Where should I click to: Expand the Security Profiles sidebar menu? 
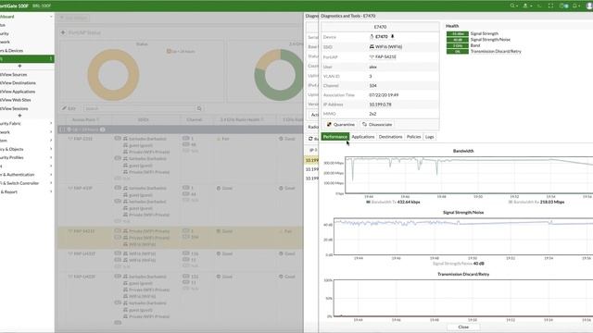point(27,157)
